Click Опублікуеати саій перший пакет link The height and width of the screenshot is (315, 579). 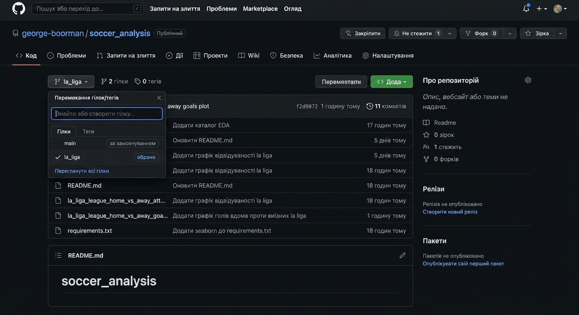click(463, 264)
